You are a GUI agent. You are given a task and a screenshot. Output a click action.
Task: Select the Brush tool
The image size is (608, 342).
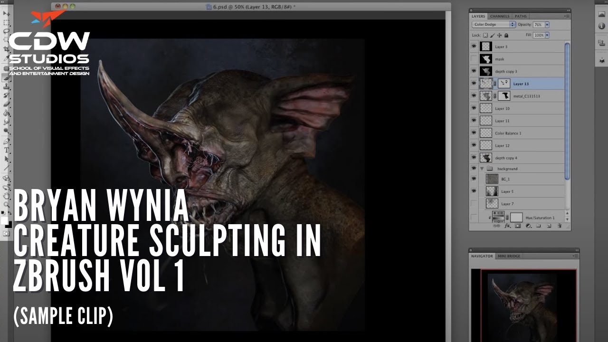[7, 77]
